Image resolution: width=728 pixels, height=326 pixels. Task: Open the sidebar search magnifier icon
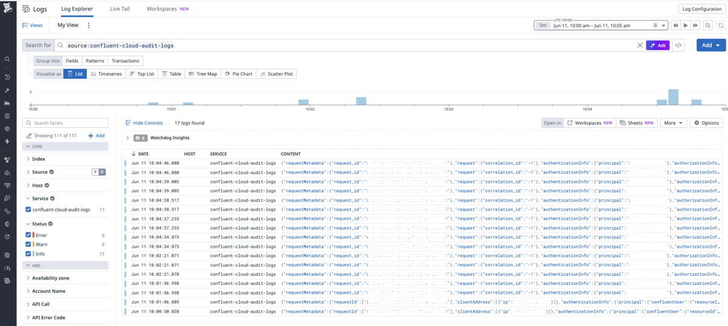(7, 59)
